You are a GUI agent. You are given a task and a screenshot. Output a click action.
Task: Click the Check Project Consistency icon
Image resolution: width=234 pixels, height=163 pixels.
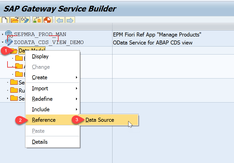(37, 20)
